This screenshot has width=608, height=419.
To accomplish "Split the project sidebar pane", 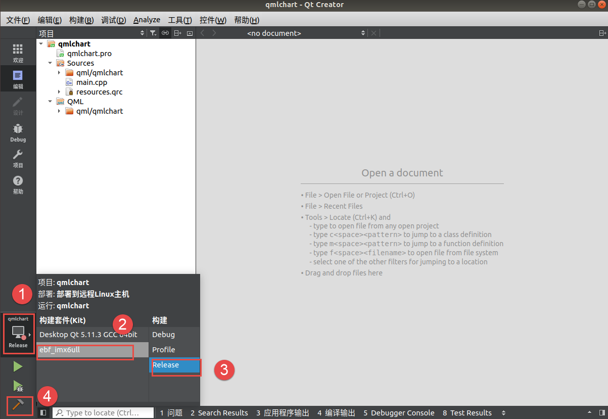I will (177, 33).
